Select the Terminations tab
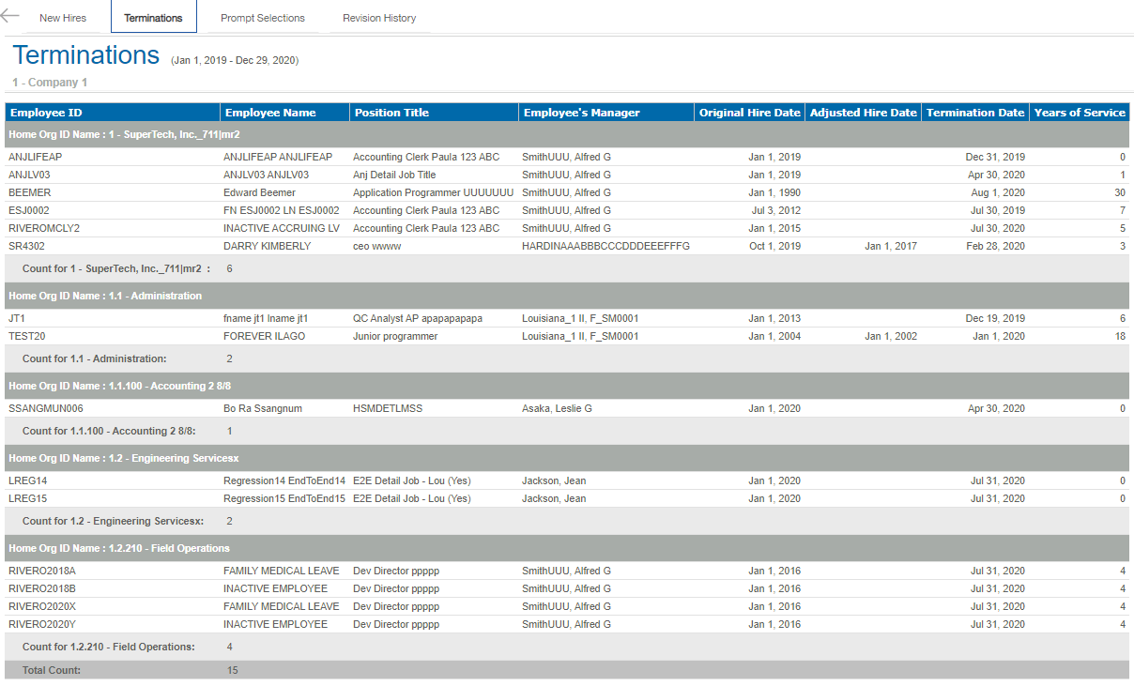This screenshot has width=1134, height=686. [153, 18]
